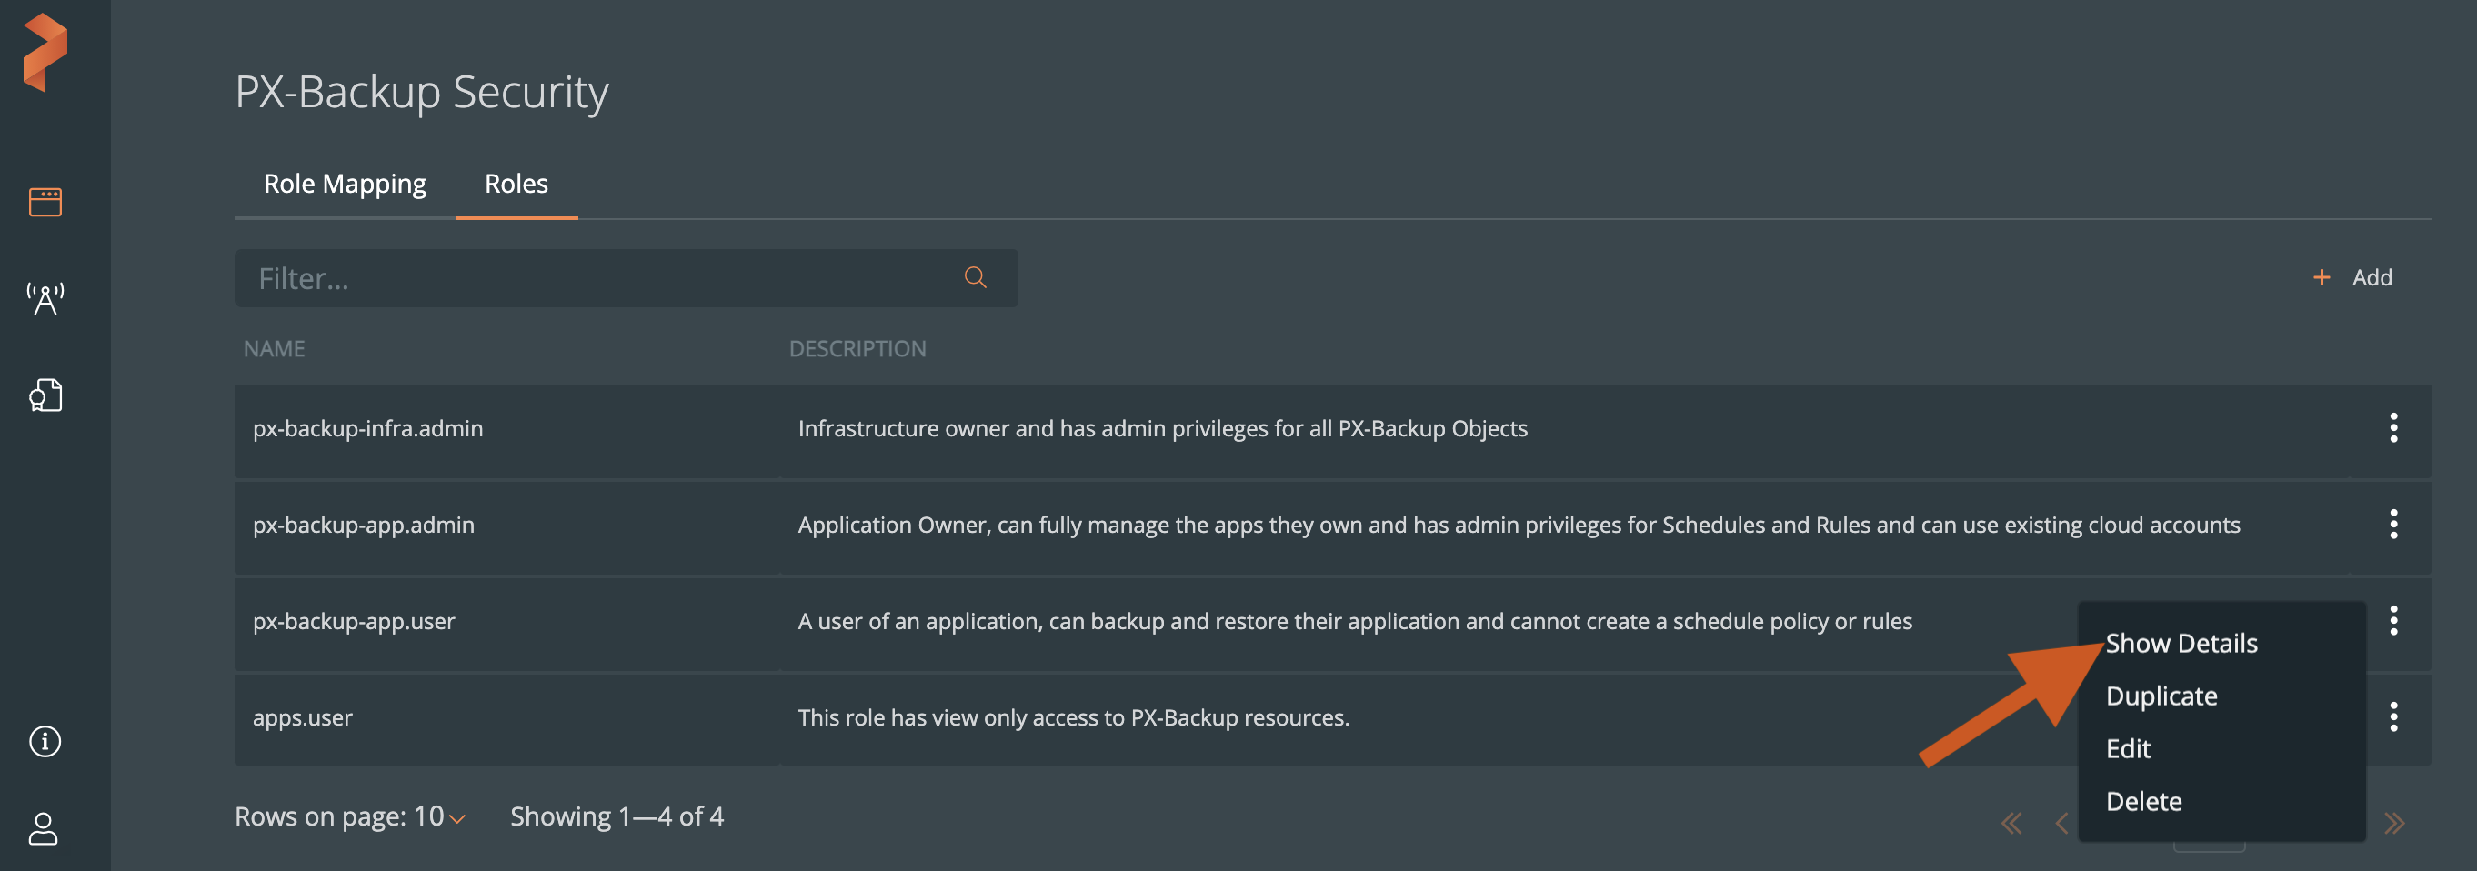Select Duplicate in the context menu

(x=2161, y=696)
